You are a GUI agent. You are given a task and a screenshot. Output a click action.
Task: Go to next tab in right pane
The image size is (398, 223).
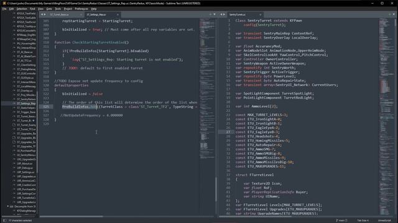[x=224, y=15]
